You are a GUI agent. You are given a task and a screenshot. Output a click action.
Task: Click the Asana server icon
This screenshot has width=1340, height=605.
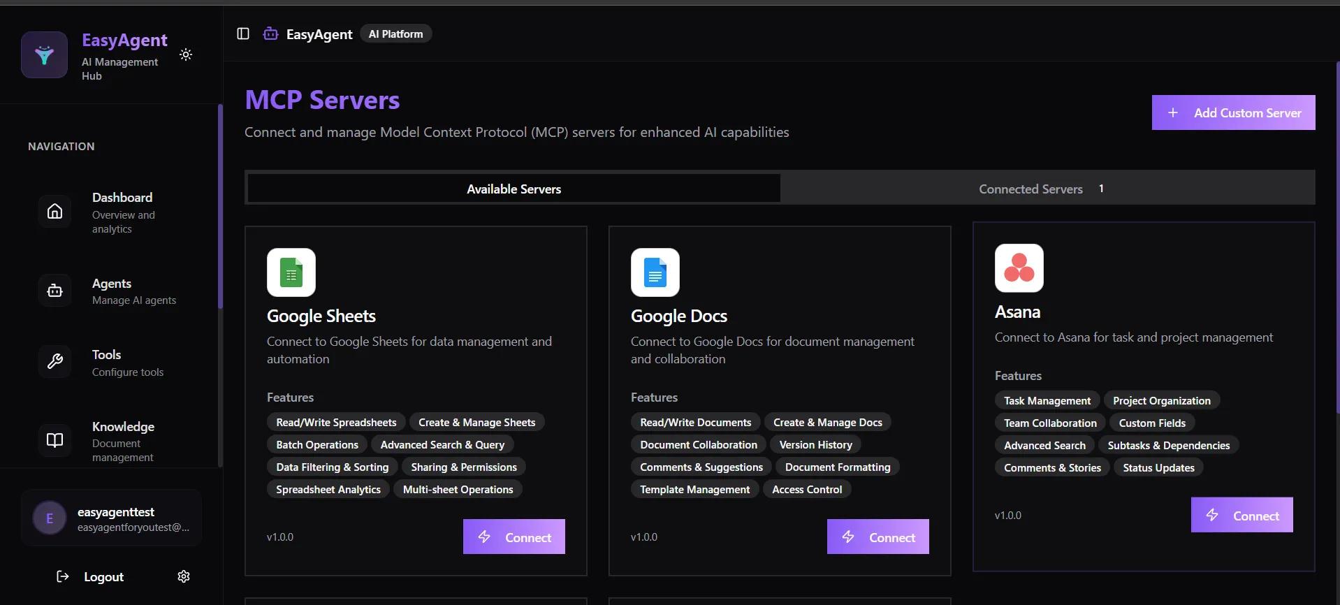point(1019,268)
